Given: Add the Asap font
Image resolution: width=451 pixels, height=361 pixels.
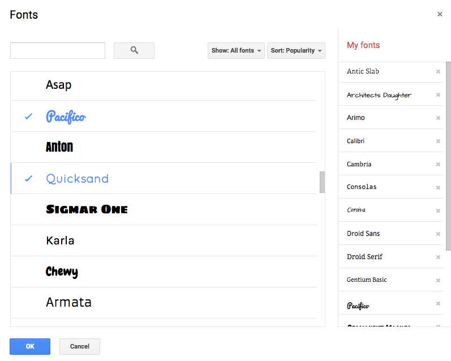Looking at the screenshot, I should pos(164,85).
